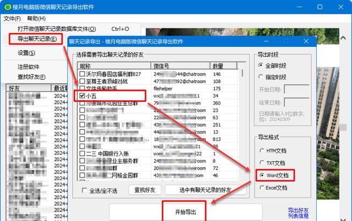
Task: Open 设置(S) from the file menu
Action: coord(26,53)
